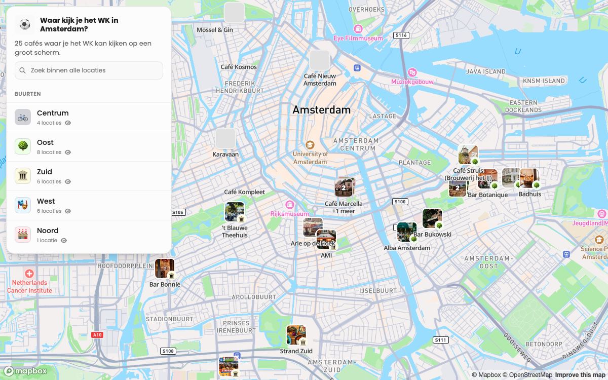Toggle visibility eye for West locations
Screen dimensions: 608x380
click(x=68, y=211)
